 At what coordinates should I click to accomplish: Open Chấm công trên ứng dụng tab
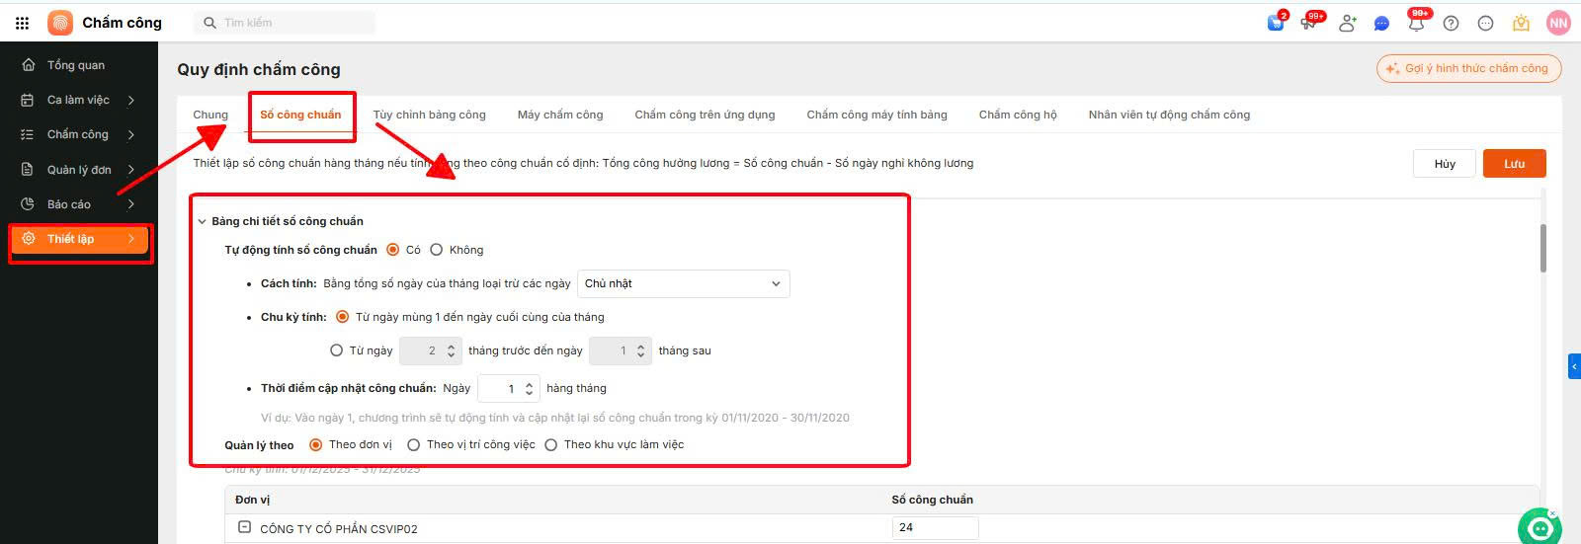(705, 115)
